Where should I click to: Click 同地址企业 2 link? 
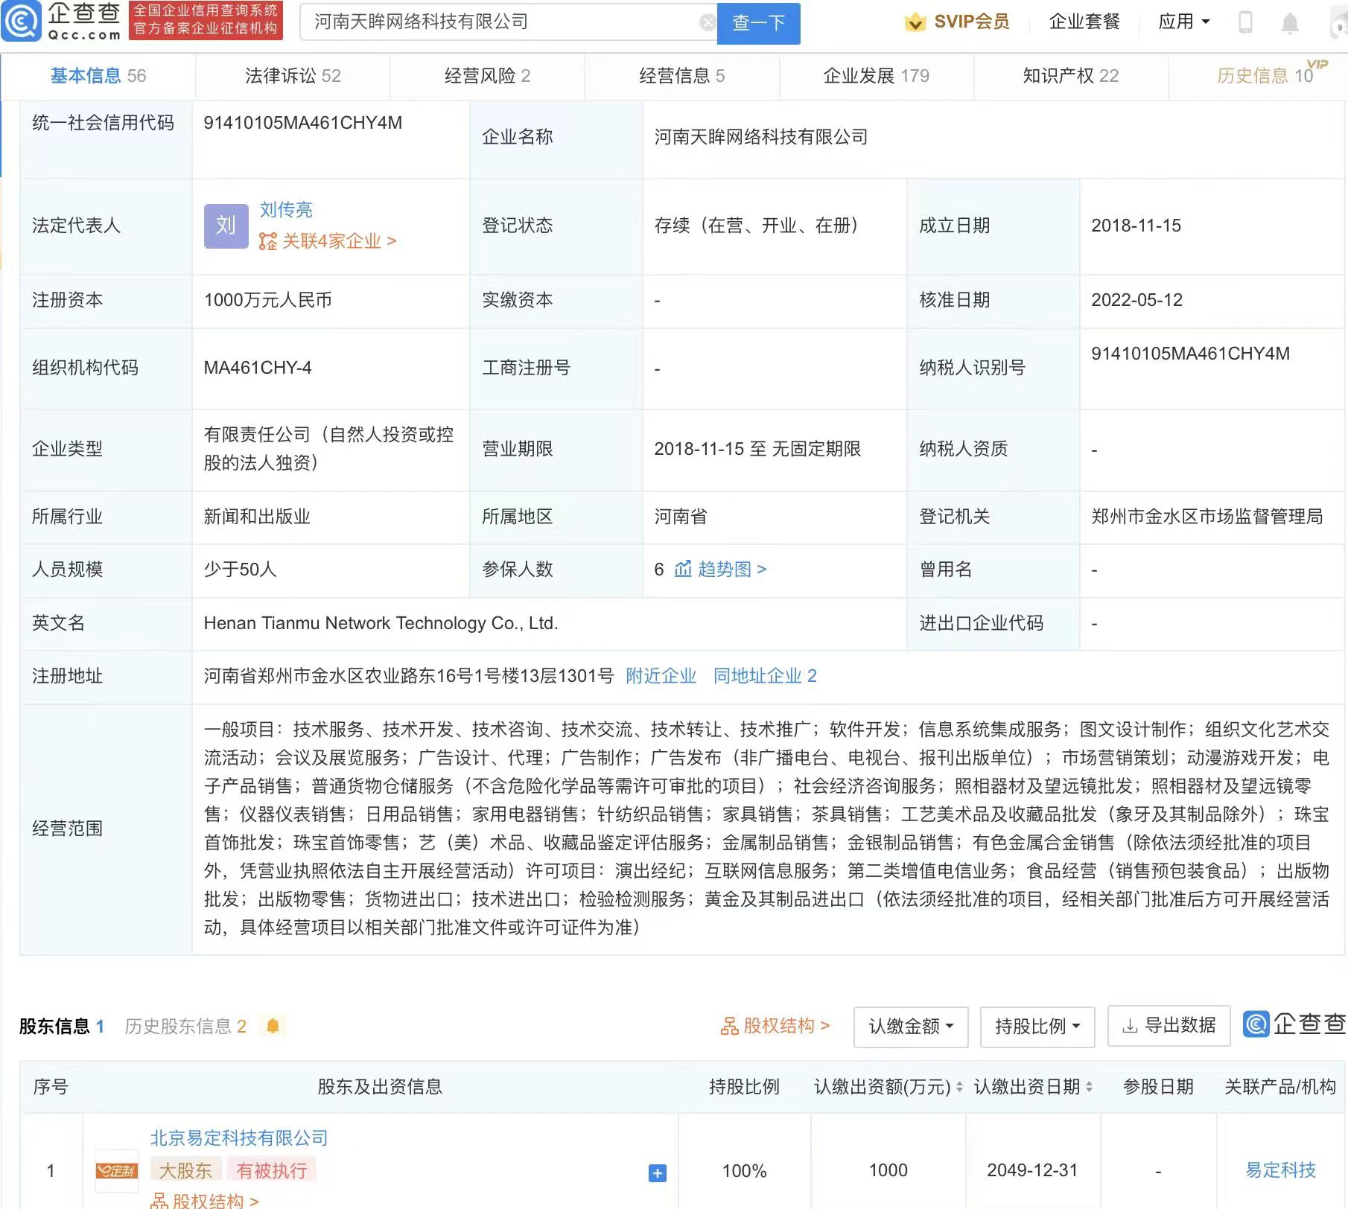coord(765,676)
